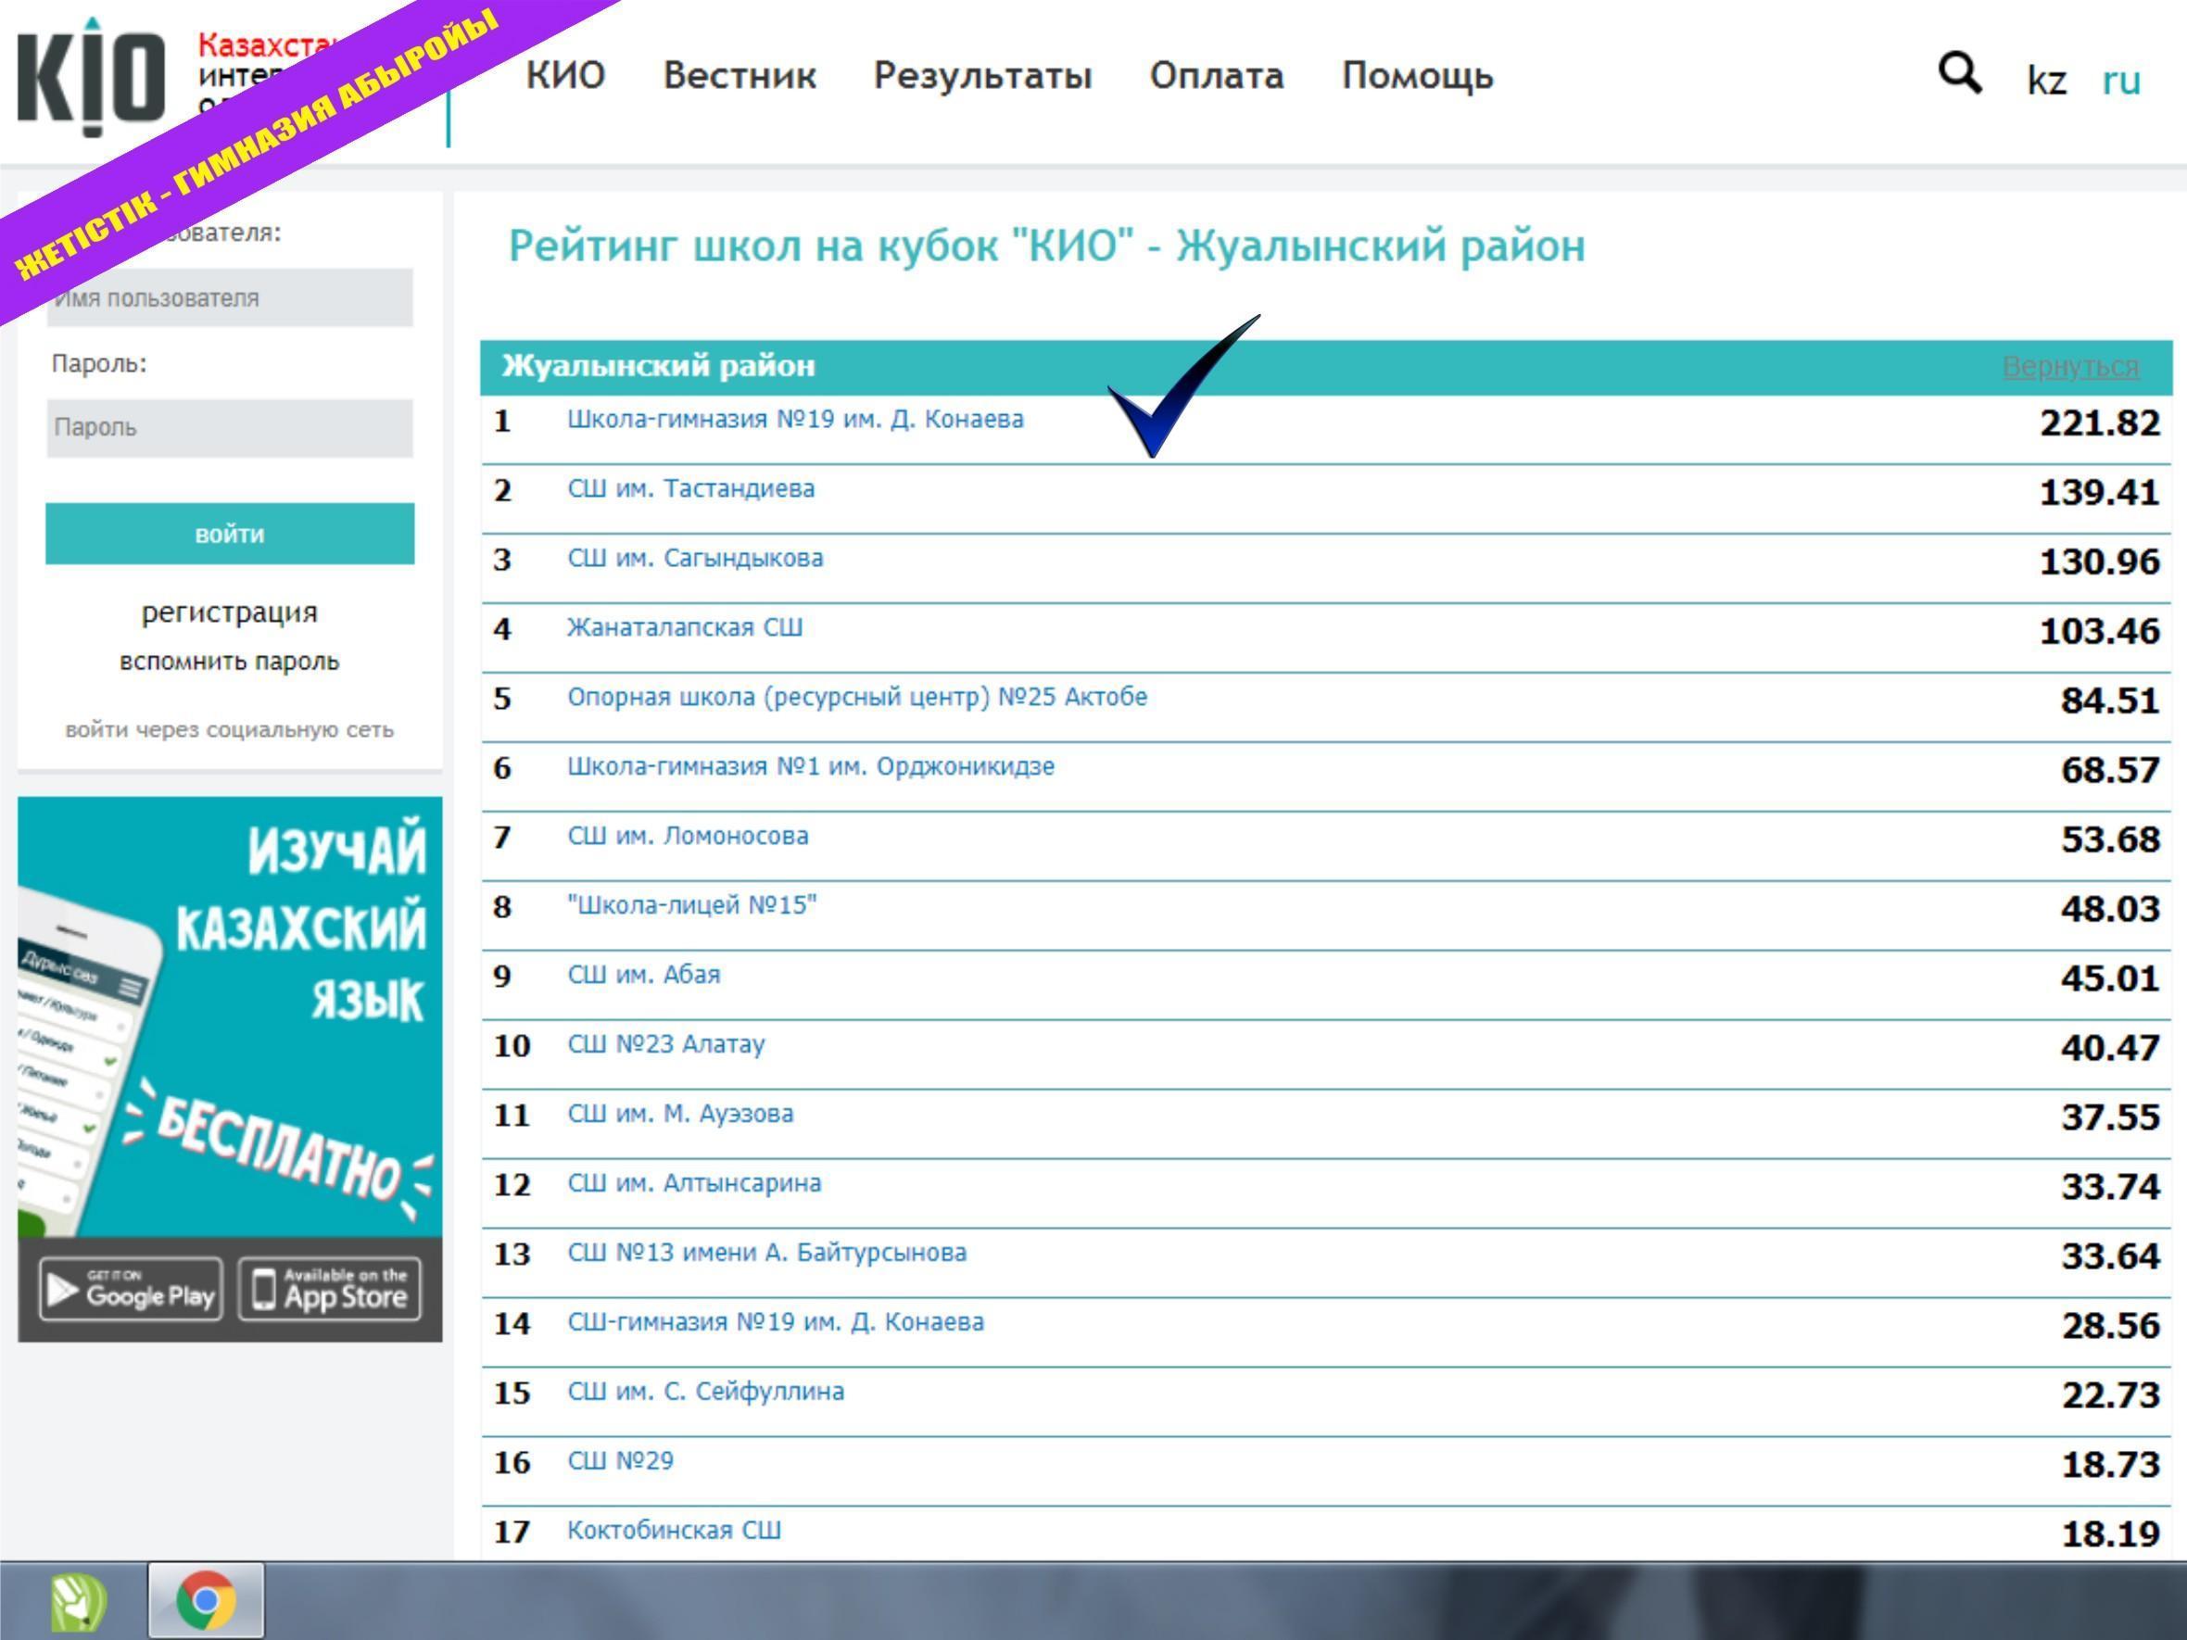This screenshot has width=2187, height=1640.
Task: Select the score 139.41
Action: click(x=2100, y=491)
